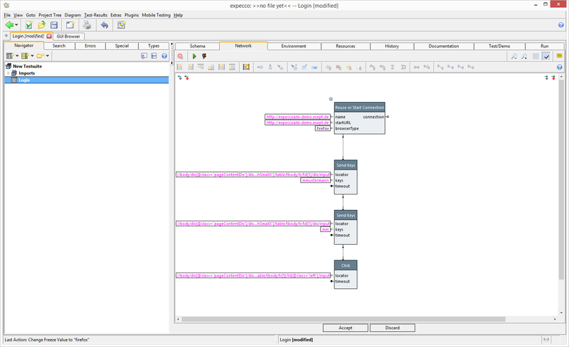Image resolution: width=569 pixels, height=347 pixels.
Task: Expand the Imports tree node
Action: 7,72
